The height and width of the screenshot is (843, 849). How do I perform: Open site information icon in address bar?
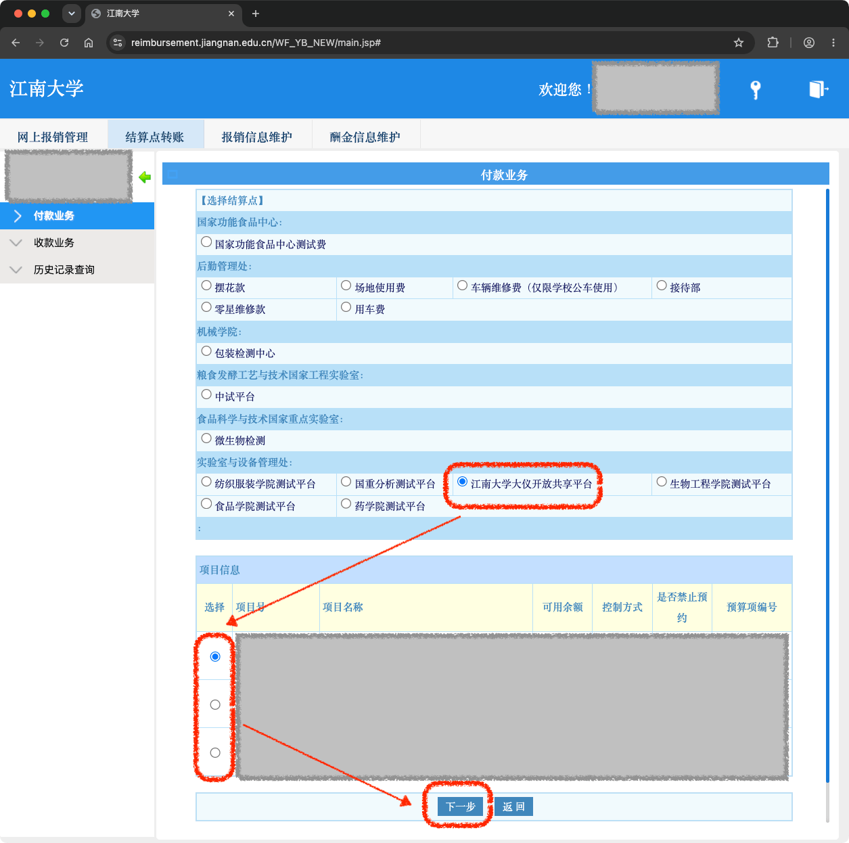[x=118, y=43]
